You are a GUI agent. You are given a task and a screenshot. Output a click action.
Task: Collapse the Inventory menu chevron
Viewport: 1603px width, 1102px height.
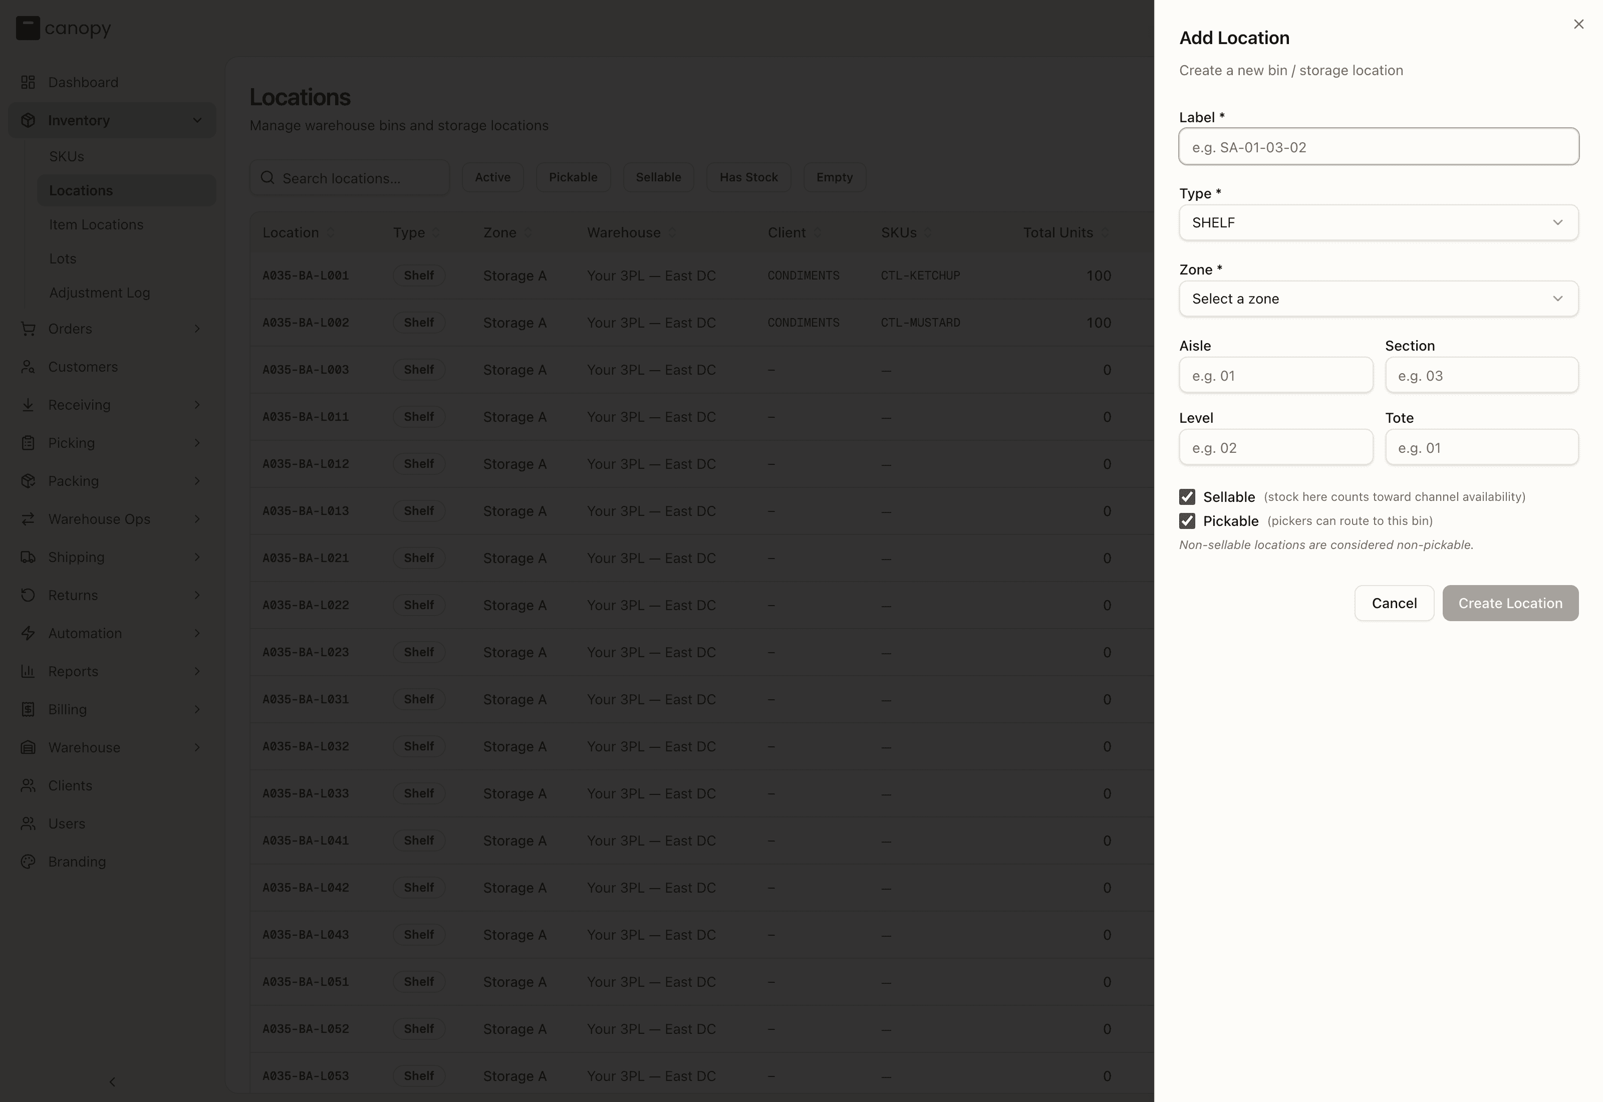click(x=197, y=120)
